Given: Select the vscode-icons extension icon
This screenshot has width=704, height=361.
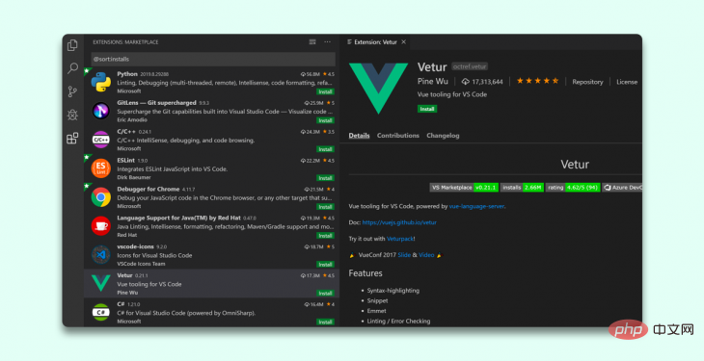Looking at the screenshot, I should [101, 255].
